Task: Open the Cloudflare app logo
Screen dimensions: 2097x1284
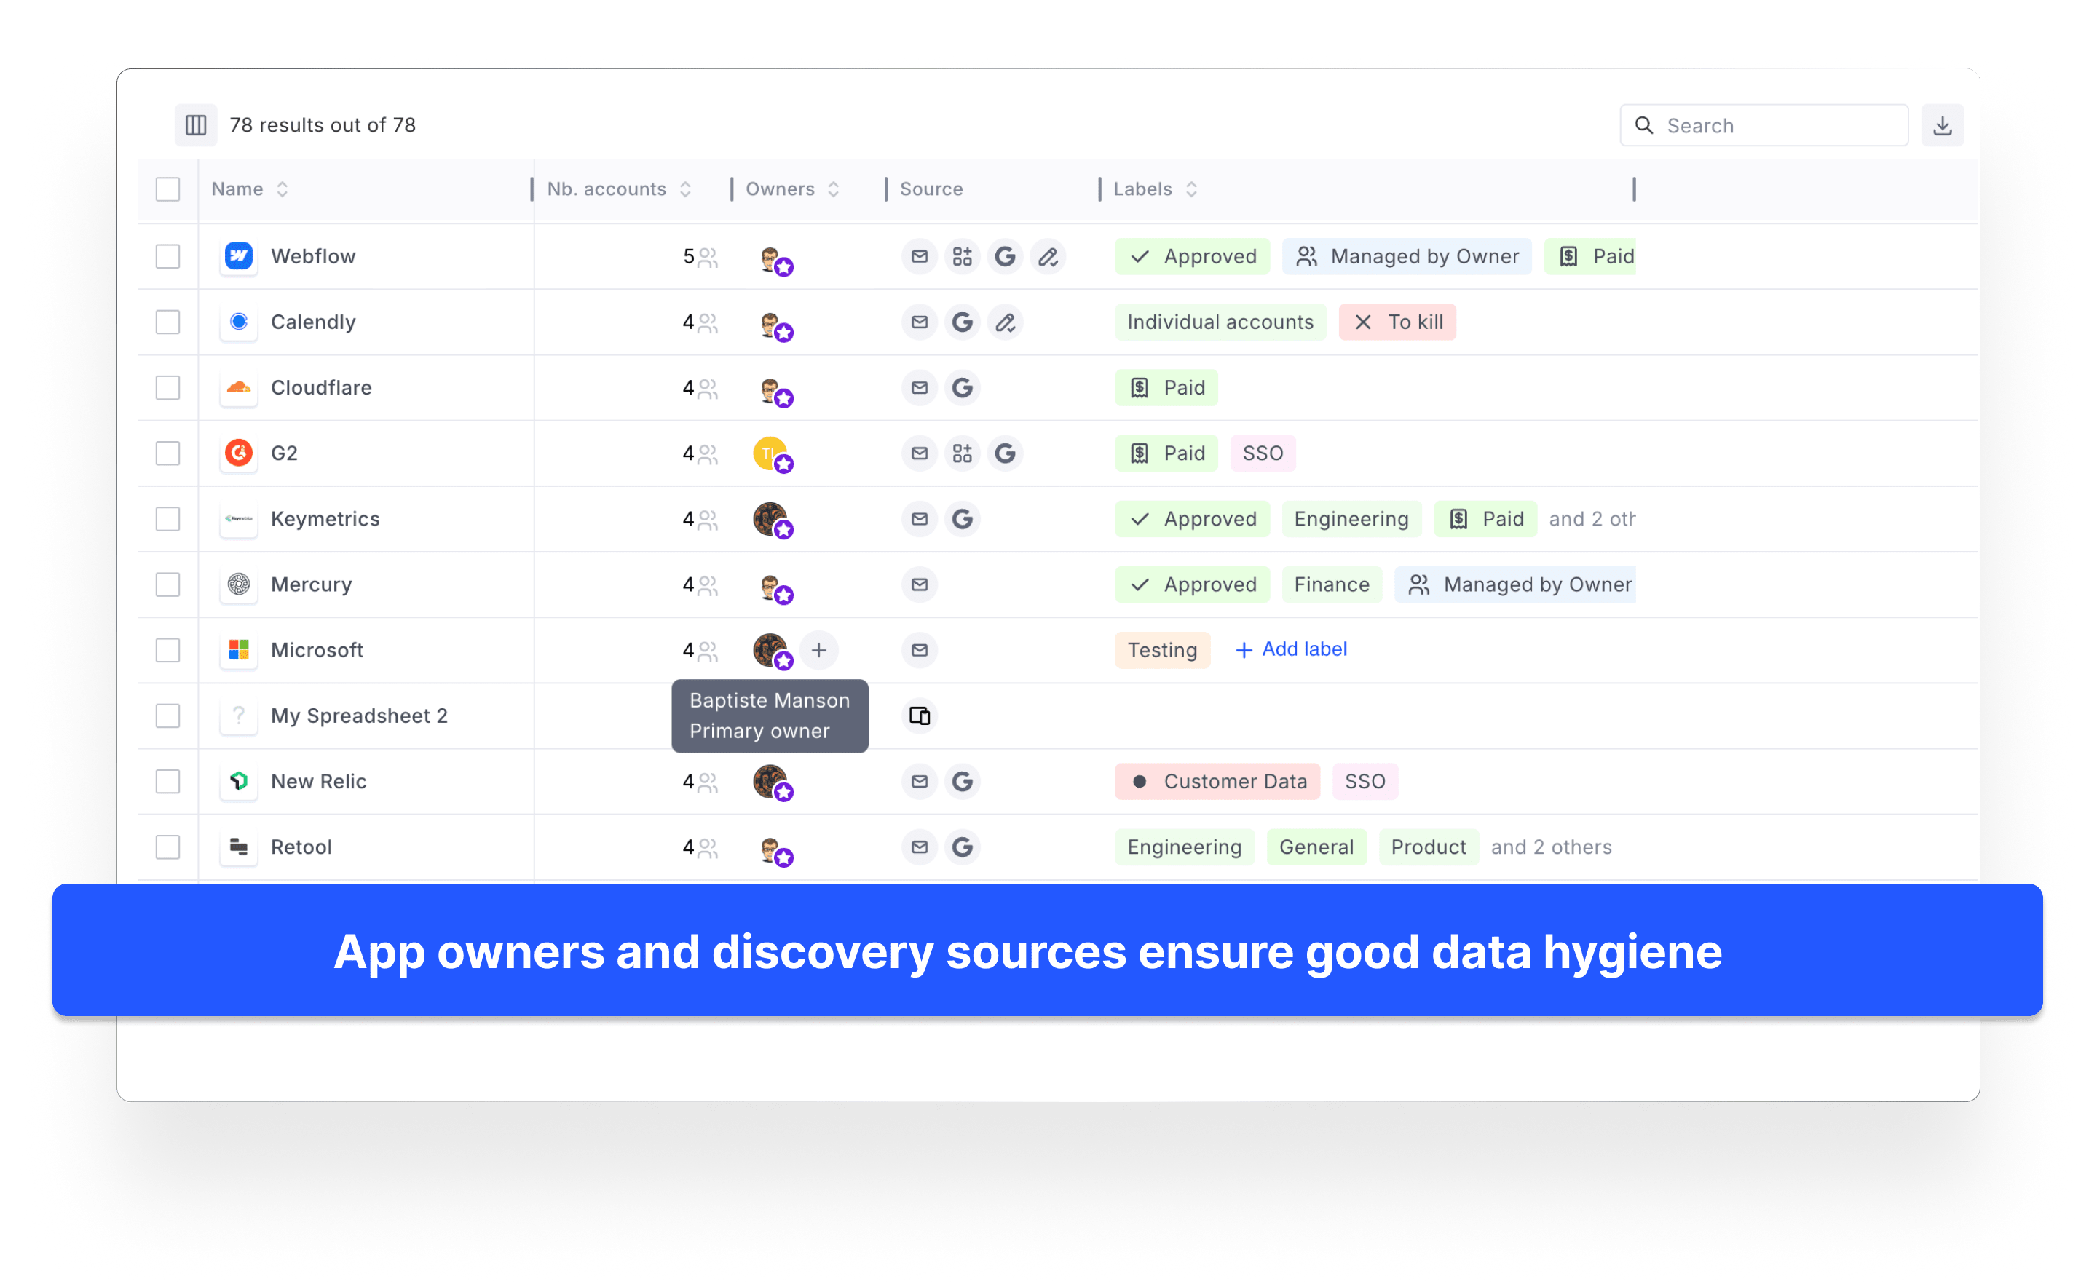Action: click(239, 387)
